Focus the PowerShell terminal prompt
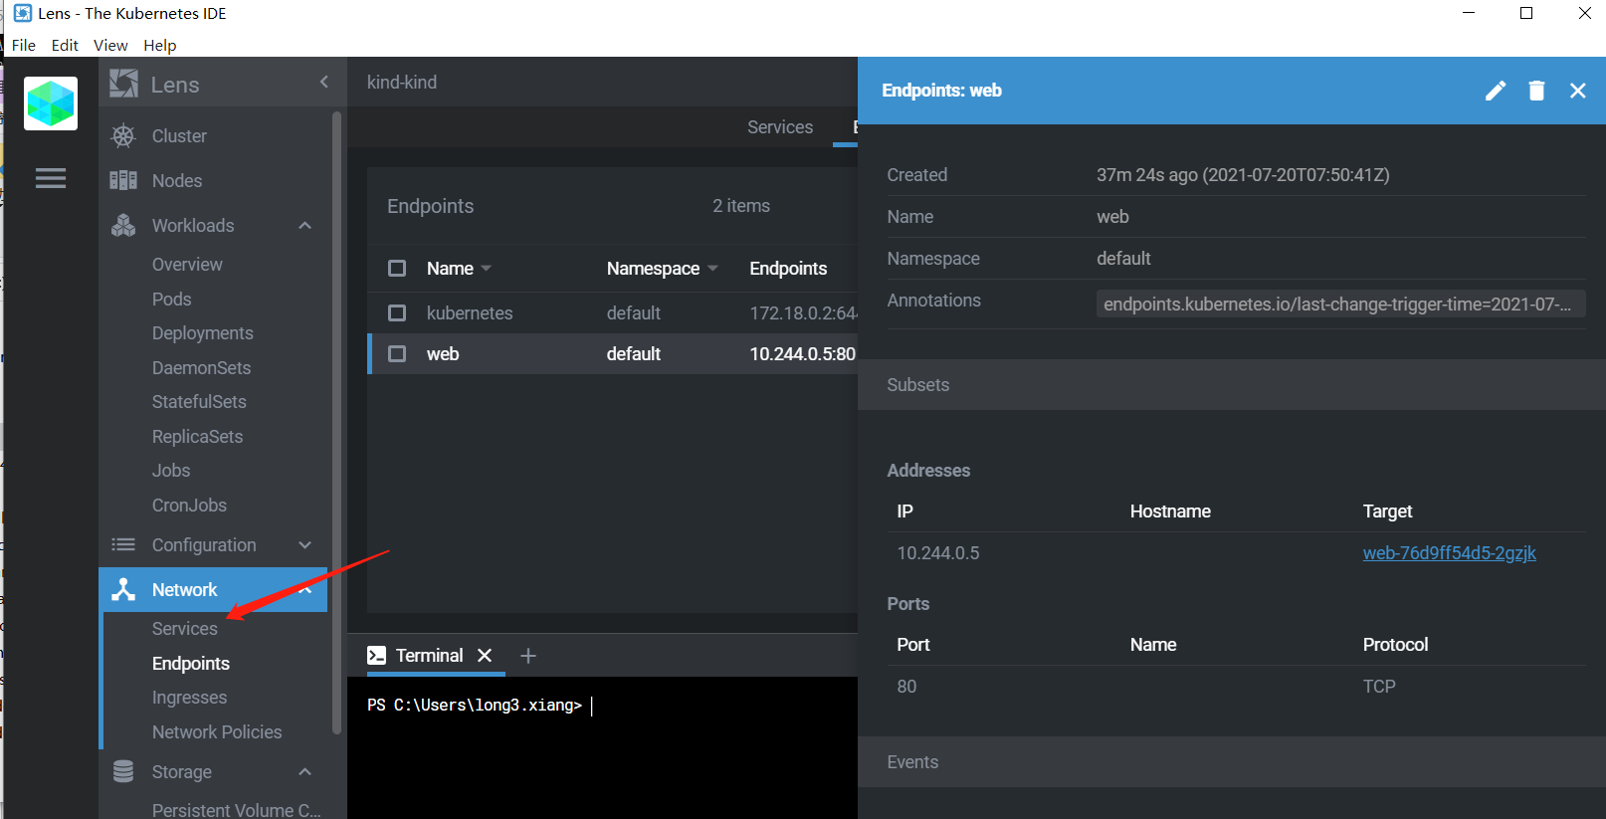The width and height of the screenshot is (1606, 819). (x=474, y=705)
